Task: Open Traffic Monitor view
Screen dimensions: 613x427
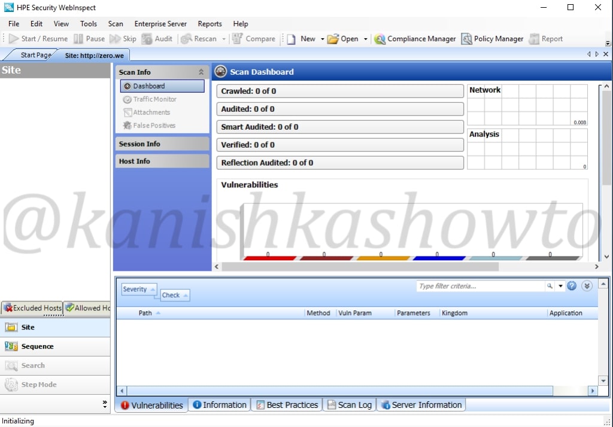Action: pos(150,99)
